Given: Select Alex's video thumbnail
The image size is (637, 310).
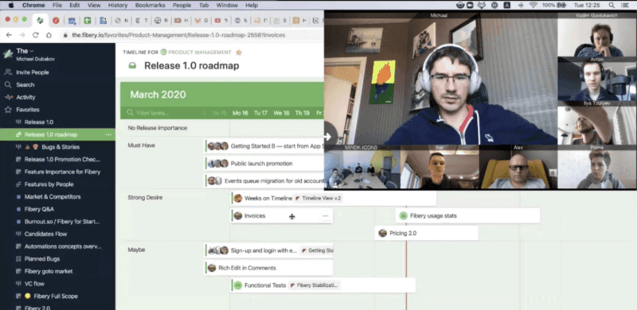Looking at the screenshot, I should (x=518, y=167).
